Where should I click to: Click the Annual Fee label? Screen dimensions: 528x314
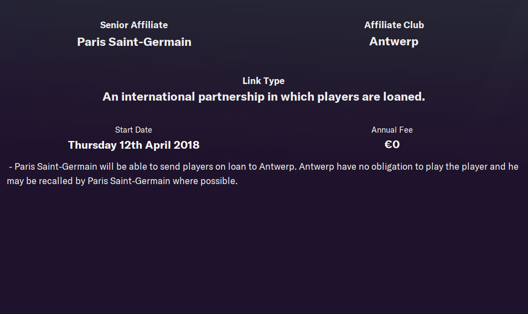[x=392, y=130]
